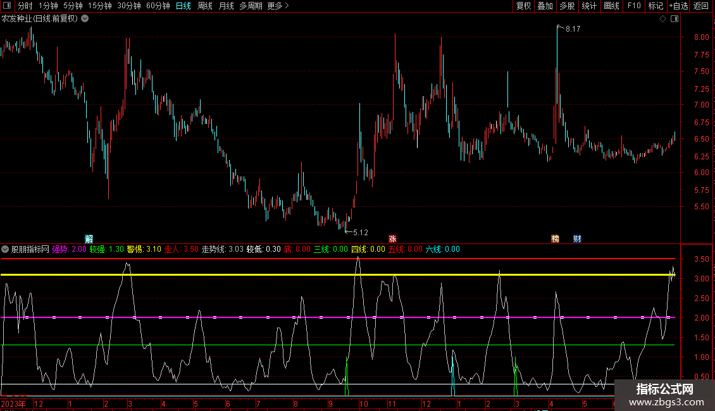The width and height of the screenshot is (715, 411).
Task: Toggle the left sidebar panel icon
Action: (7, 6)
